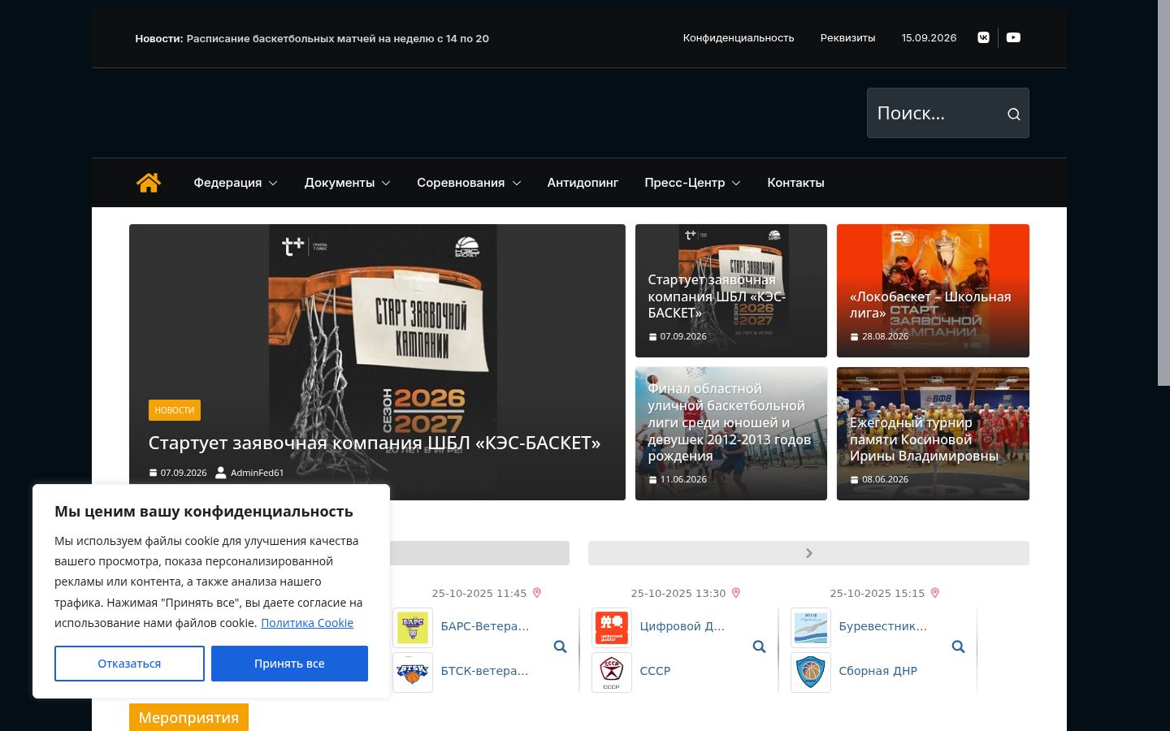Click the Мероприятия section heading
The width and height of the screenshot is (1170, 731).
188,717
